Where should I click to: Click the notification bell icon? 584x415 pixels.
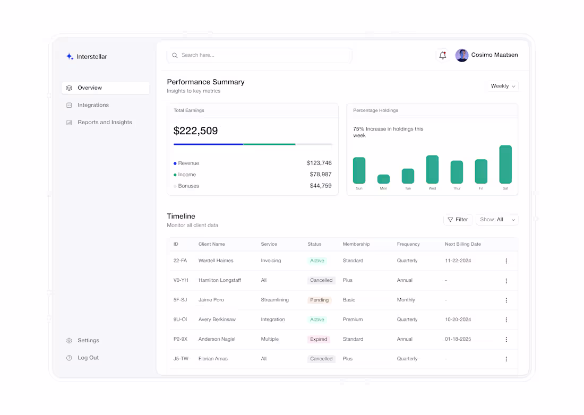pyautogui.click(x=442, y=55)
